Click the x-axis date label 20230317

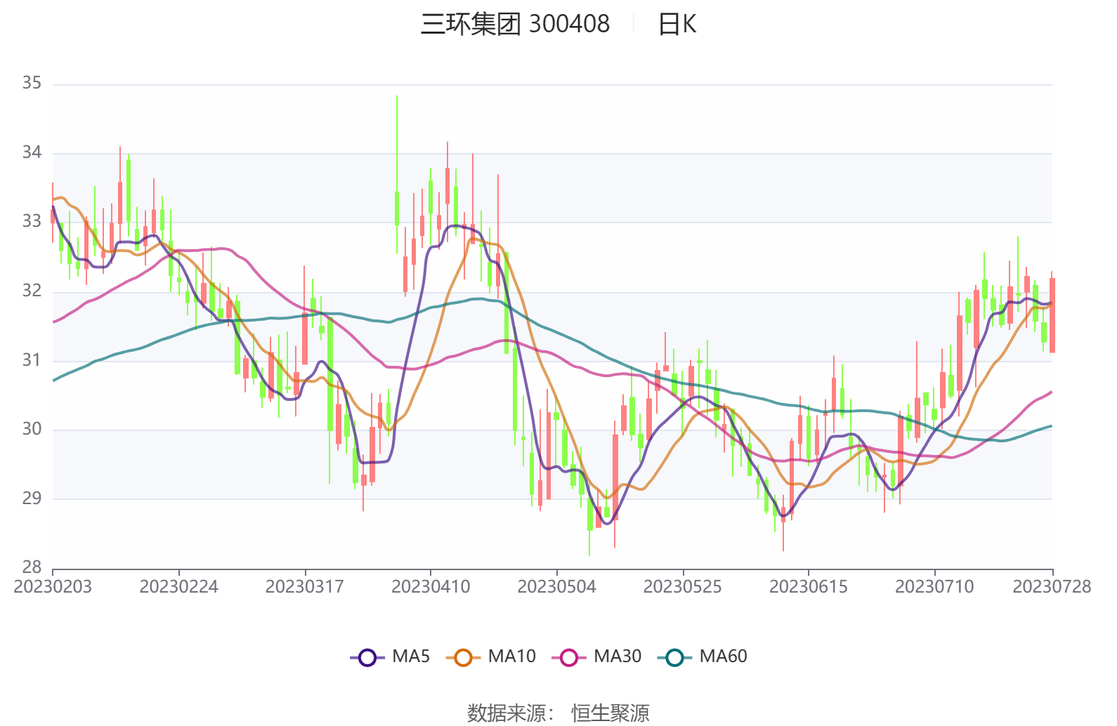click(x=305, y=587)
